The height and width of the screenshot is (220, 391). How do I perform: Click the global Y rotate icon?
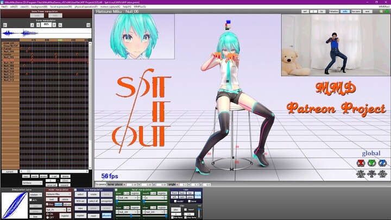click(x=371, y=164)
